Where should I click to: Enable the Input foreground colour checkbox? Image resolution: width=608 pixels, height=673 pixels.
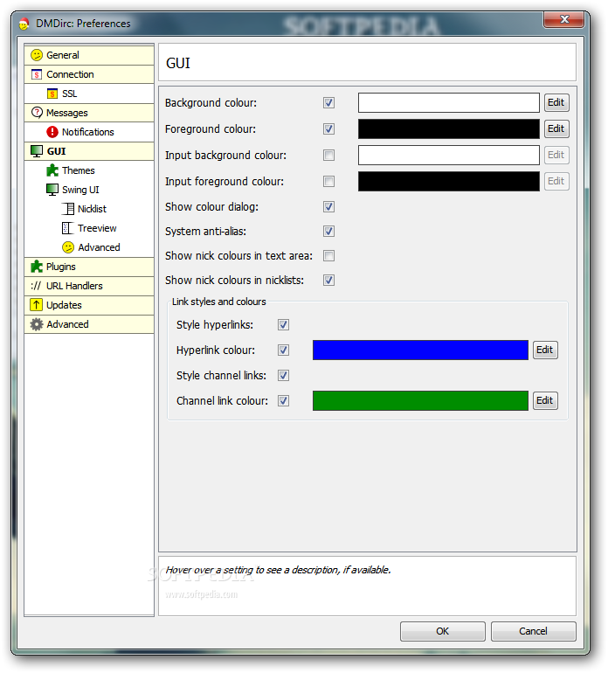328,182
